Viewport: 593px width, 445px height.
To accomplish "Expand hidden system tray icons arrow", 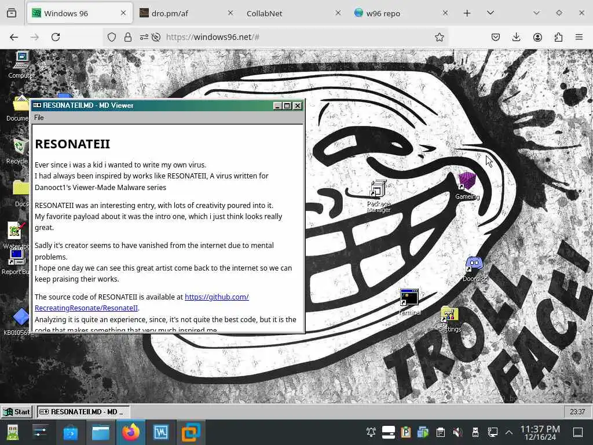I will pos(509,432).
